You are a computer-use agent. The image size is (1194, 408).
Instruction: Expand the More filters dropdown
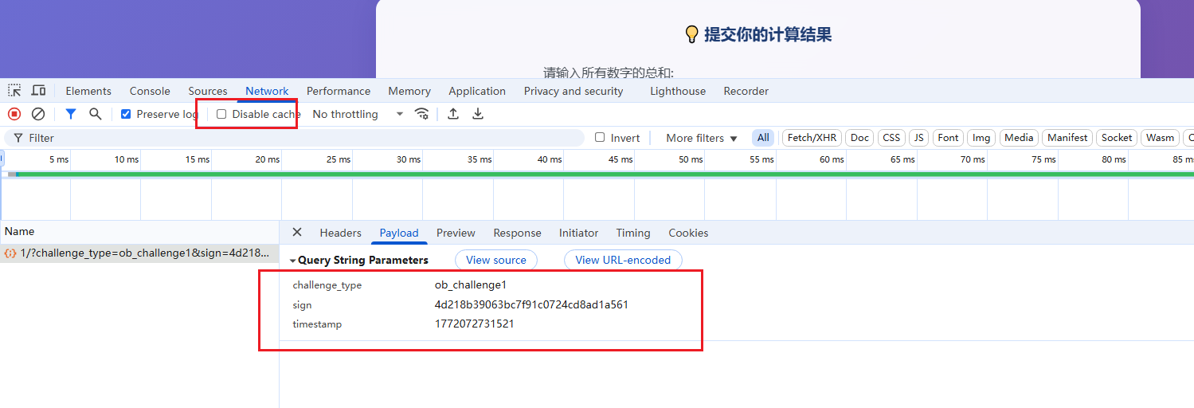(x=702, y=138)
